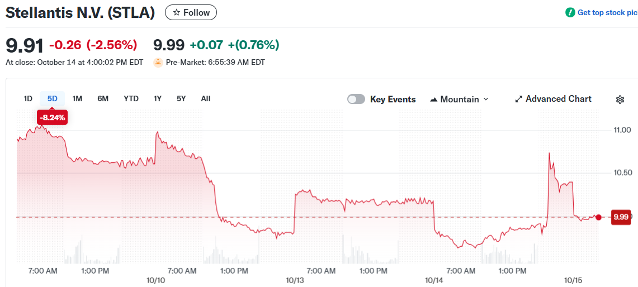Click the -8.24% change badge
The height and width of the screenshot is (287, 638).
[x=52, y=117]
